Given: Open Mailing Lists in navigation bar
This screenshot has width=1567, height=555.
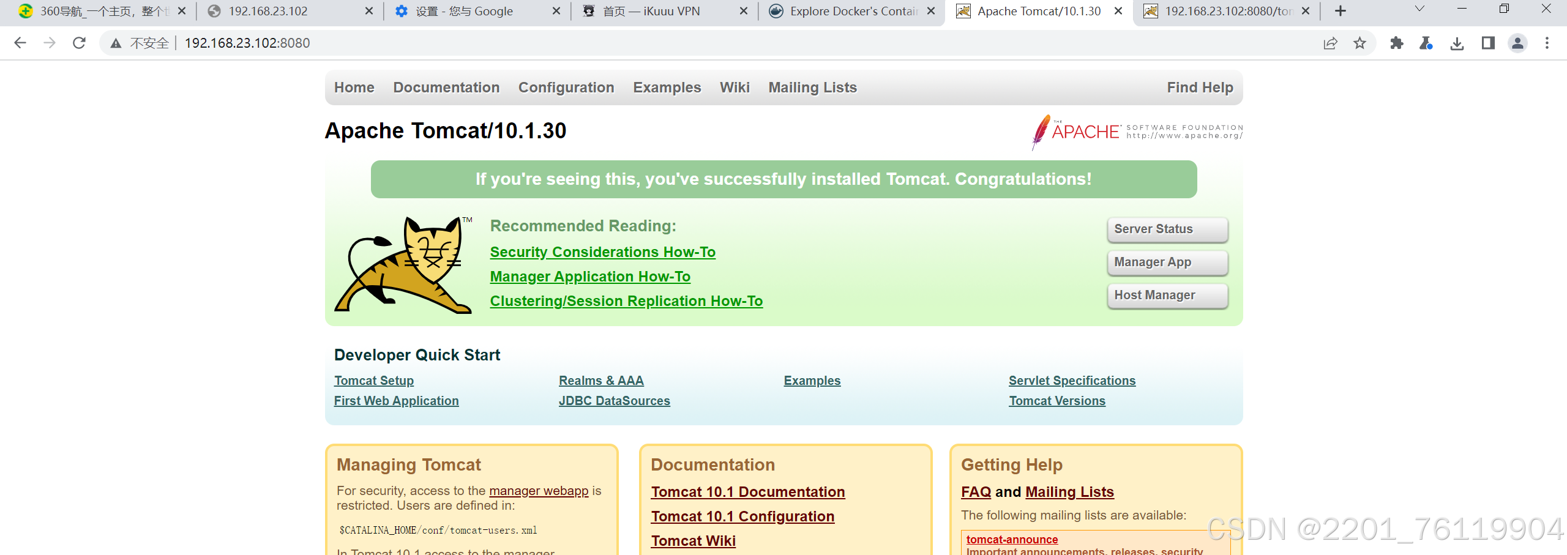Looking at the screenshot, I should click(x=813, y=88).
